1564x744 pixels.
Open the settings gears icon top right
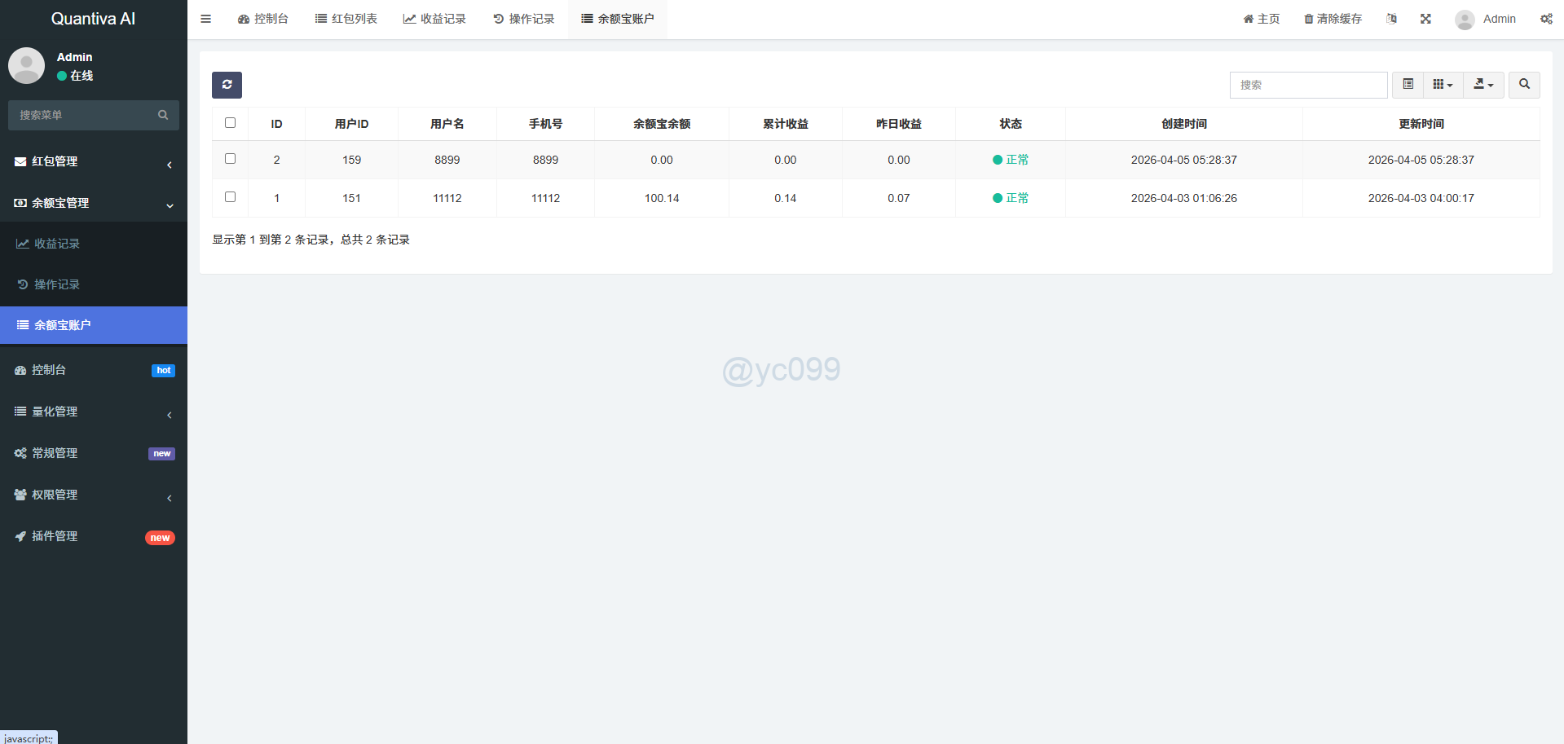point(1545,19)
